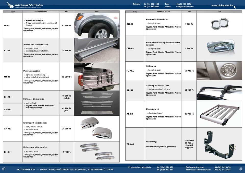Click the 99 900 Ft price

pyautogui.click(x=67, y=77)
